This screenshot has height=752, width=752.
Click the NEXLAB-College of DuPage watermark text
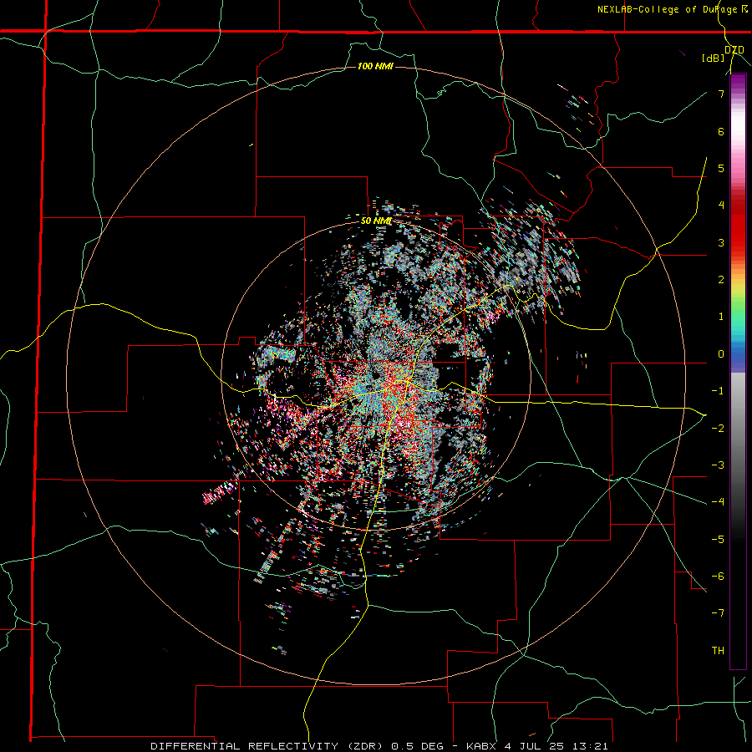672,9
